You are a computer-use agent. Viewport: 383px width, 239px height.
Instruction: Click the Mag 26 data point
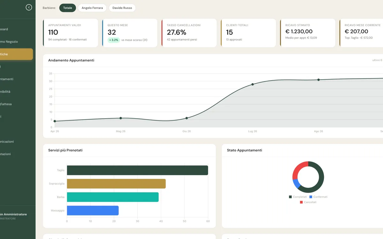(121, 118)
